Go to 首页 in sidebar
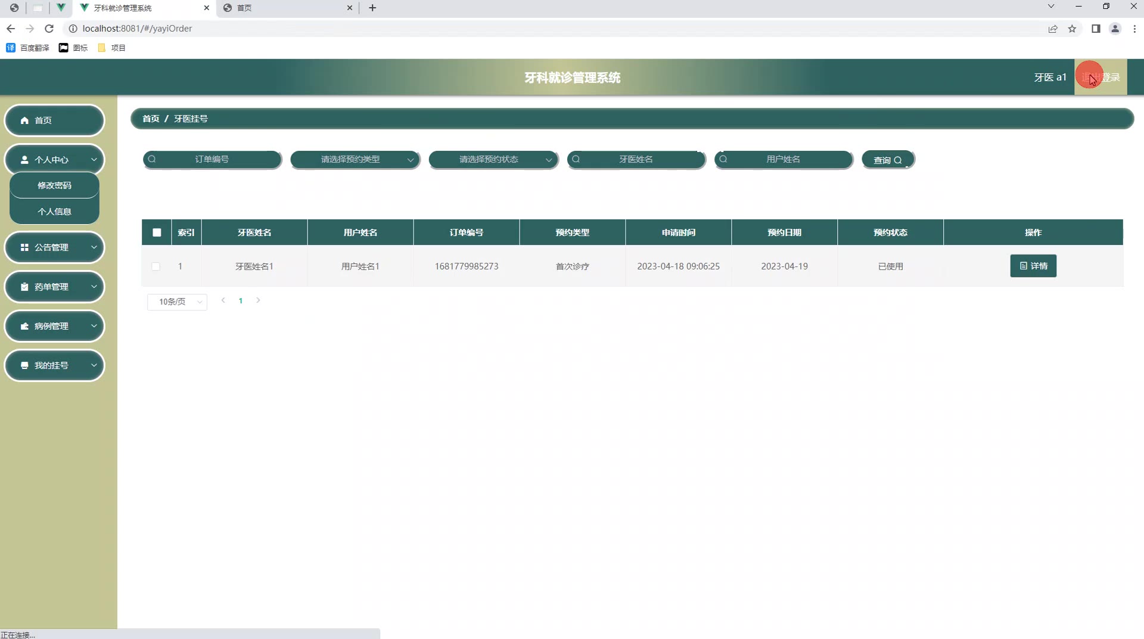This screenshot has width=1144, height=639. click(54, 120)
